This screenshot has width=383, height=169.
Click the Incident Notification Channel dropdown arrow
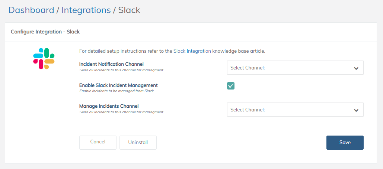pyautogui.click(x=356, y=68)
